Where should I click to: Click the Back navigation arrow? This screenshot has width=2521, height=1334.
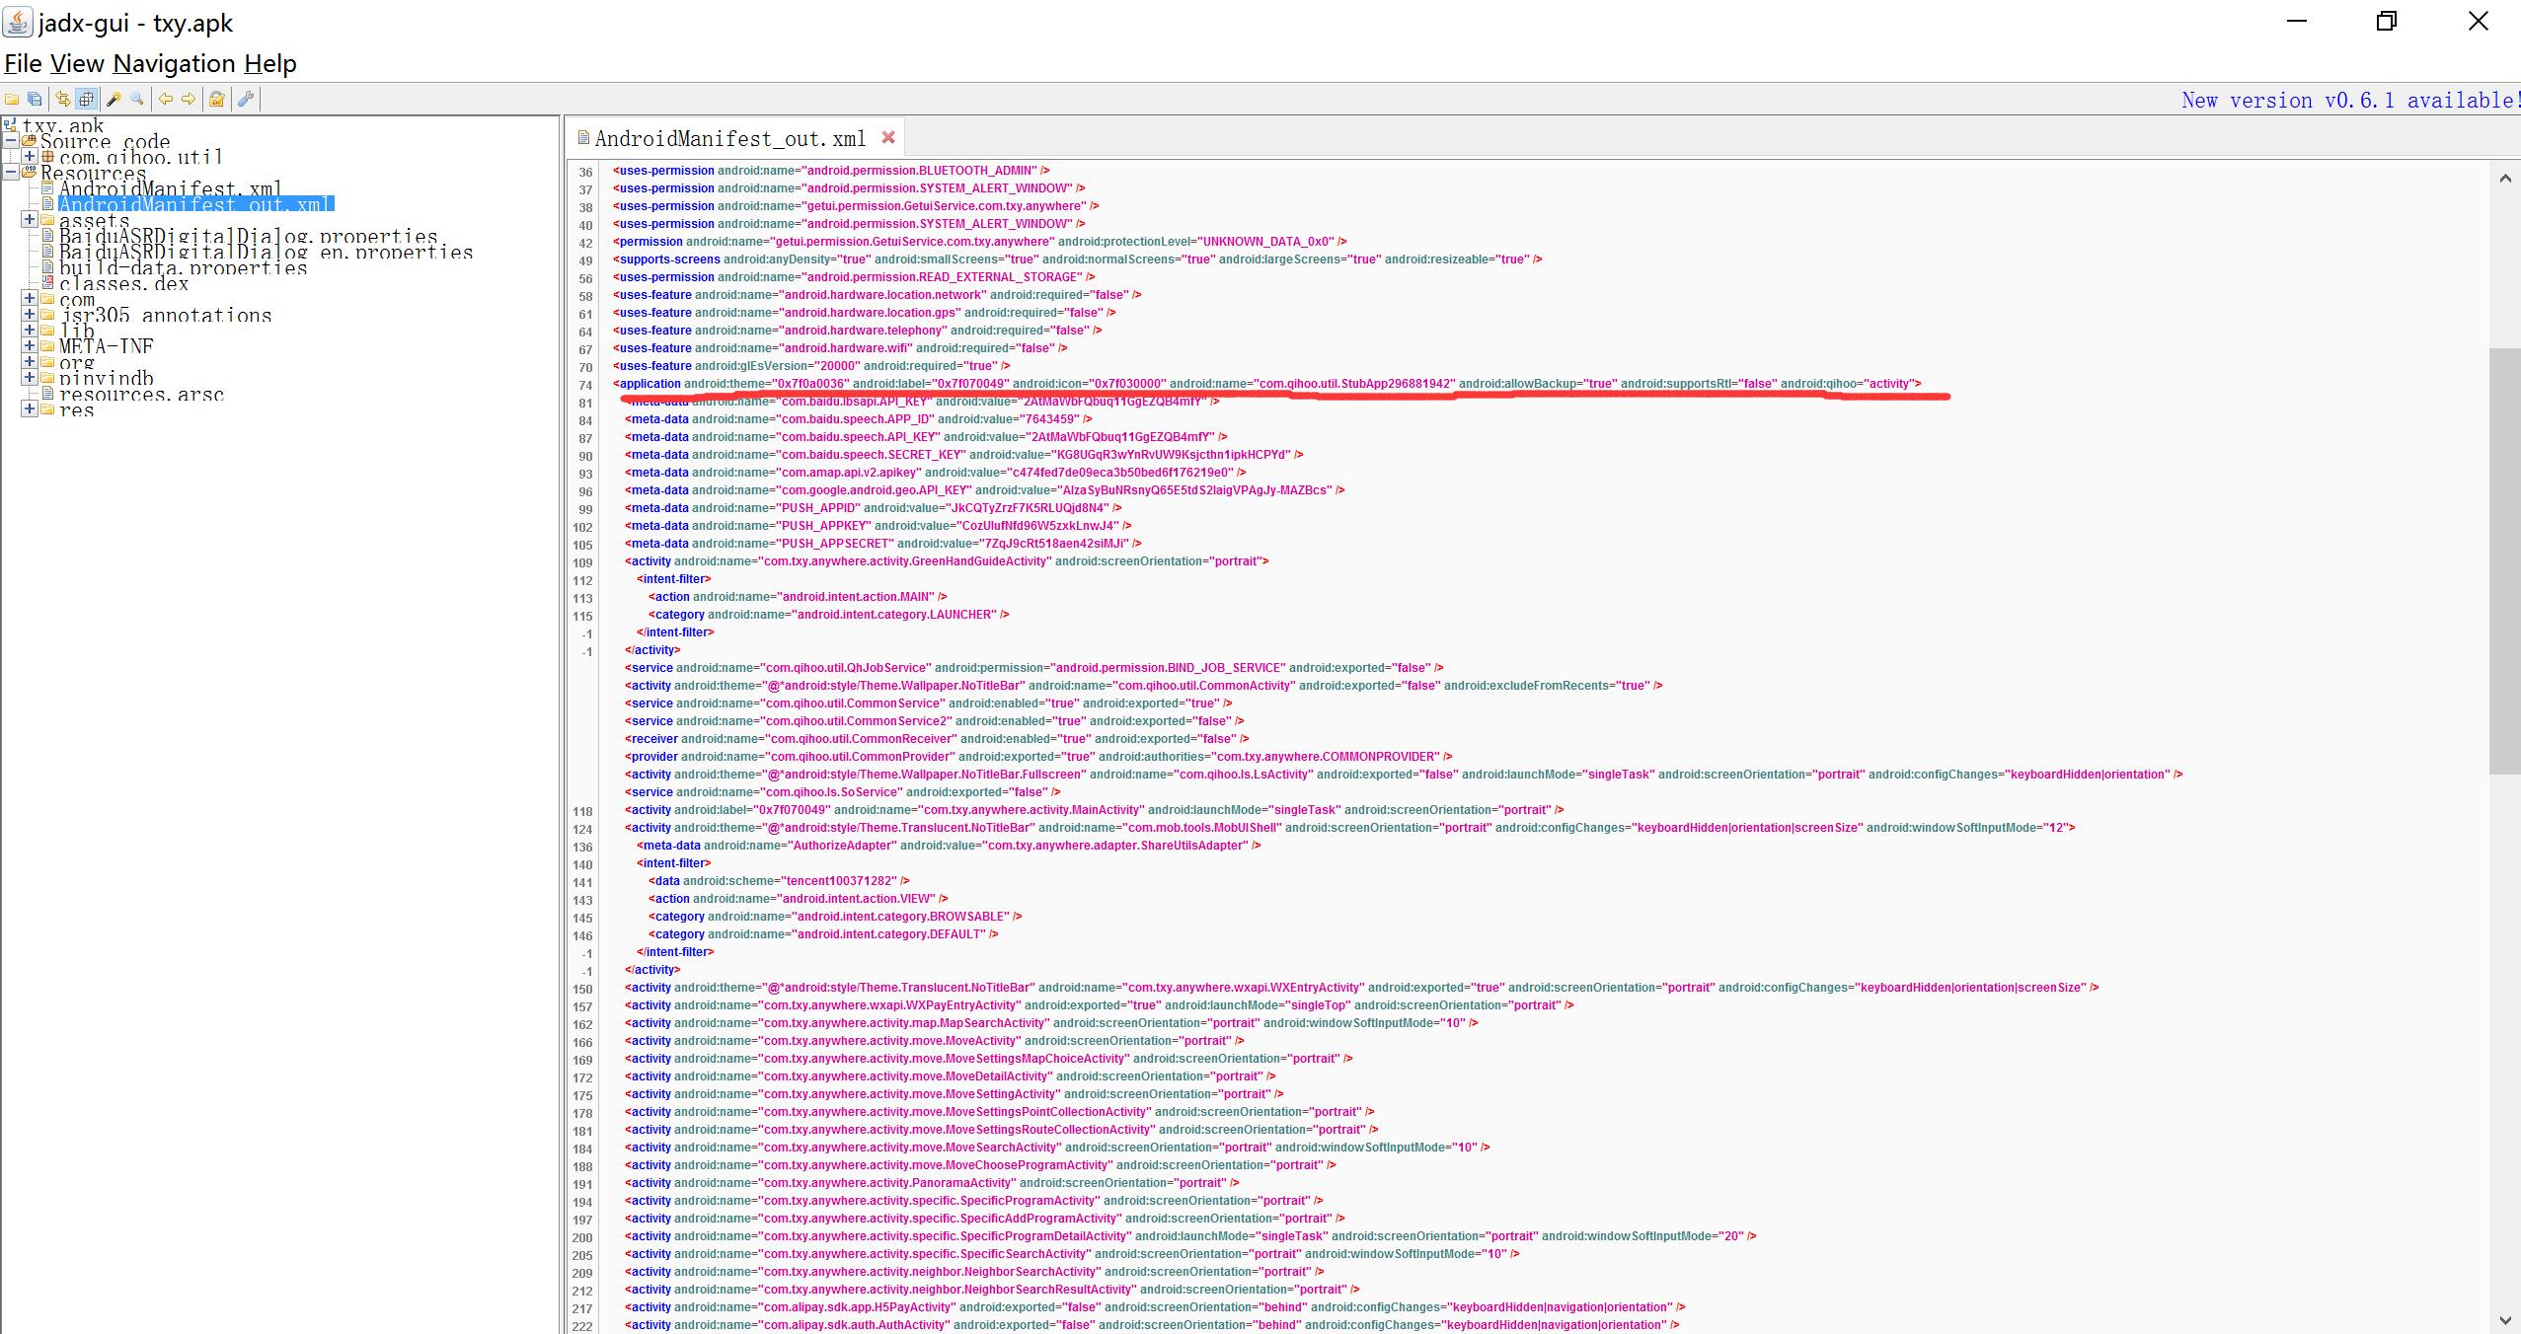165,99
